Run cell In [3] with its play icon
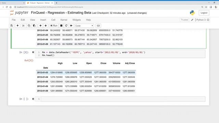219x123 pixels. 33,52
